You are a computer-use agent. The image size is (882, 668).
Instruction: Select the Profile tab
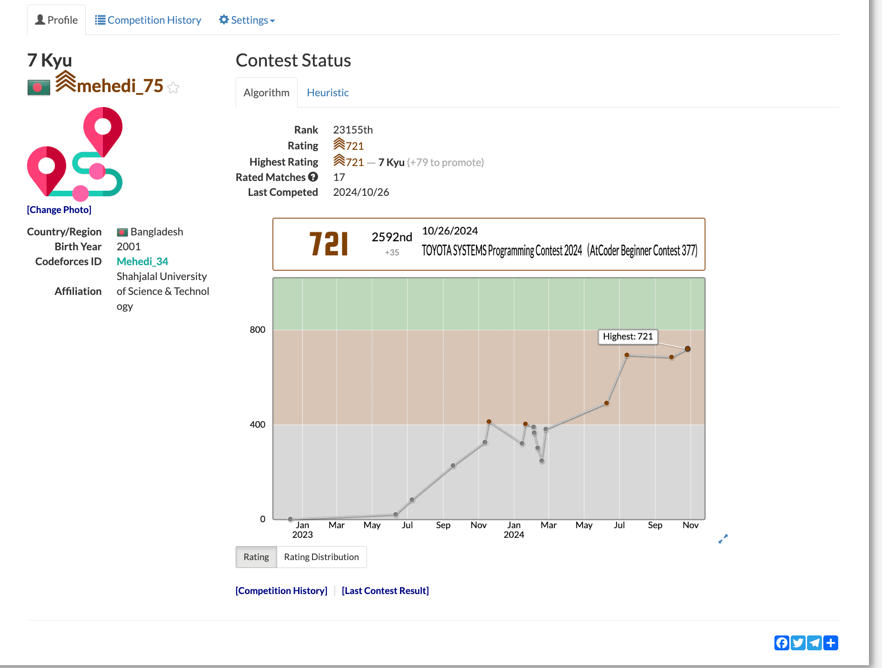tap(56, 20)
